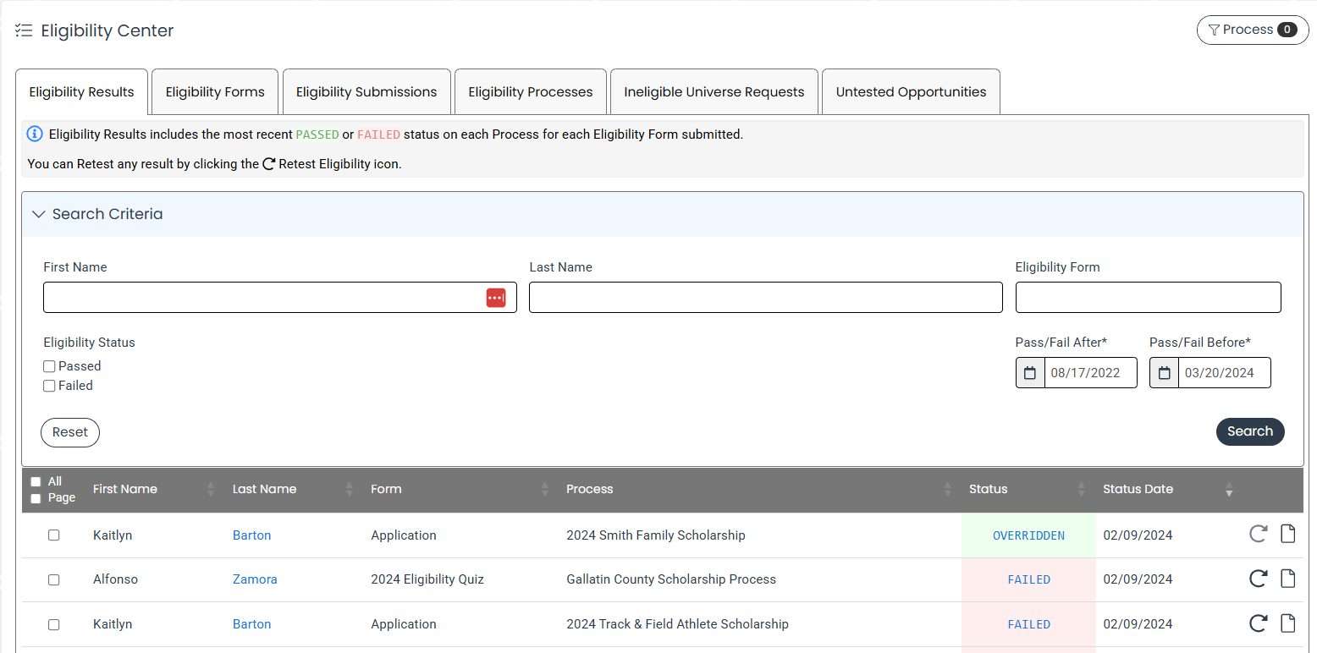The height and width of the screenshot is (653, 1317).
Task: Click the Eligibility Center checklist icon
Action: click(x=24, y=30)
